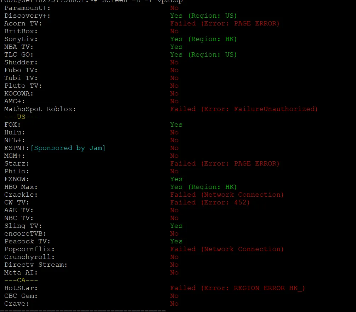
Task: Click the TLC GO Yes (Region: US) result
Action: tap(203, 54)
